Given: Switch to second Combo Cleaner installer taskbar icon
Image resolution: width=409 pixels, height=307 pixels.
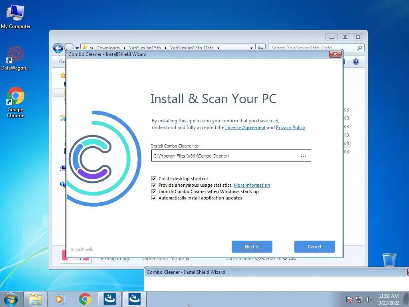Looking at the screenshot, I should (134, 299).
